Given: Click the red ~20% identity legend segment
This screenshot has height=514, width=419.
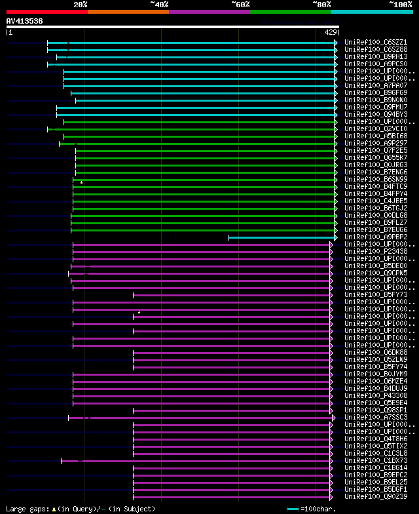Looking at the screenshot, I should tap(47, 12).
